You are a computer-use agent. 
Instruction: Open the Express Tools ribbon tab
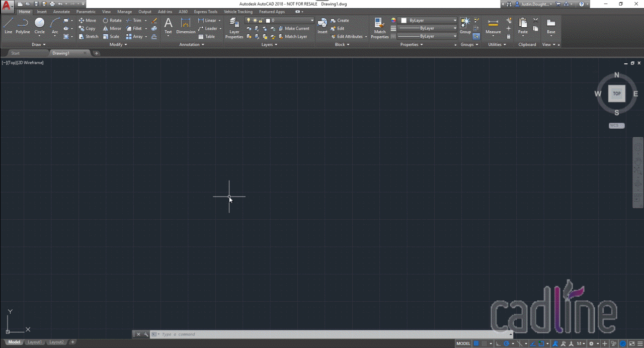pyautogui.click(x=206, y=12)
